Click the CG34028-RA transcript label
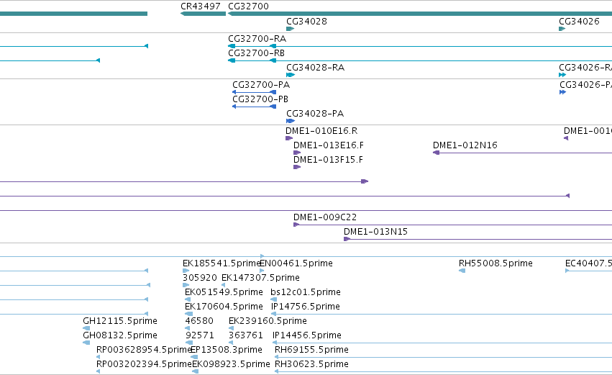Viewport: 612px width, 375px height. pyautogui.click(x=316, y=68)
